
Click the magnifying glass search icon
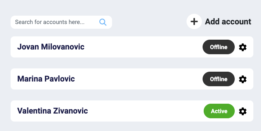(103, 22)
